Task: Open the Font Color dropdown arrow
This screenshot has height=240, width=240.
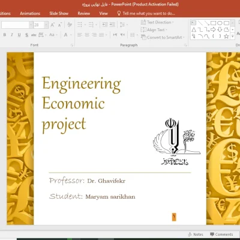Action: pos(71,35)
